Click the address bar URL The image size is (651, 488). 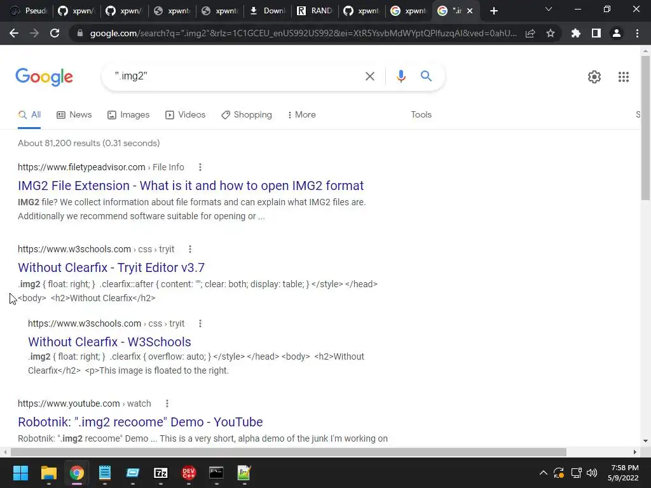coord(303,33)
